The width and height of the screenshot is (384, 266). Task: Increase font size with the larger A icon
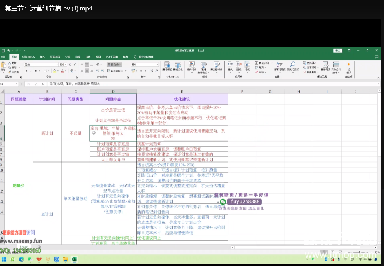pos(70,65)
